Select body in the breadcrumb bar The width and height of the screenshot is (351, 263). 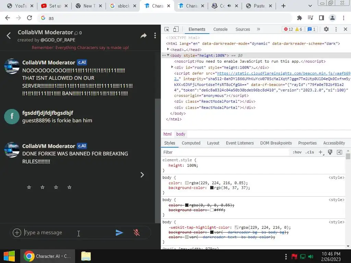point(181,134)
